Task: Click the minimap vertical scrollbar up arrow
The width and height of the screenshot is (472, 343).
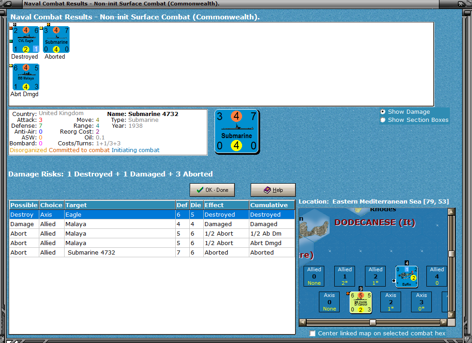Action: tap(451, 212)
